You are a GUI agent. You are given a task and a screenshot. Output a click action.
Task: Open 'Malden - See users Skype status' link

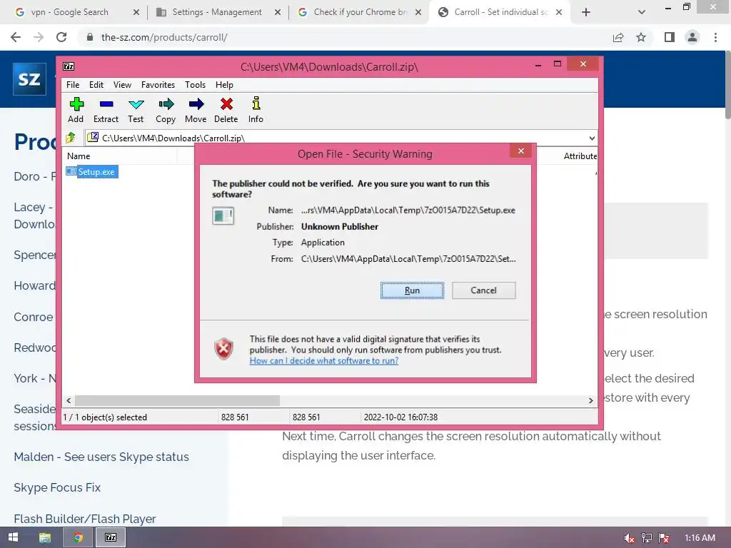(x=101, y=457)
